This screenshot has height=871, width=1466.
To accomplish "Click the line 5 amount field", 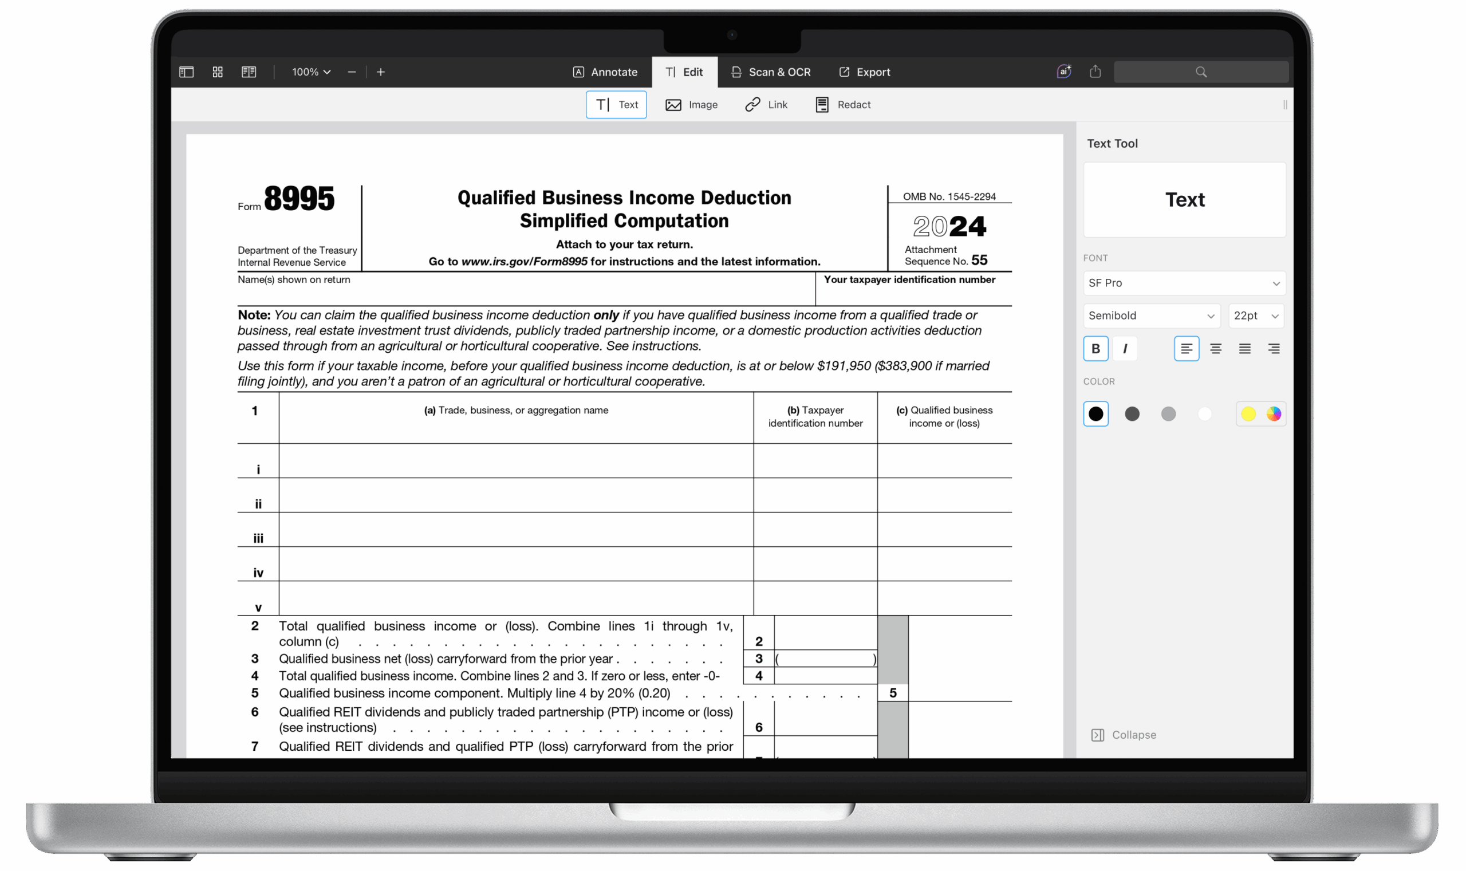I will click(x=960, y=692).
